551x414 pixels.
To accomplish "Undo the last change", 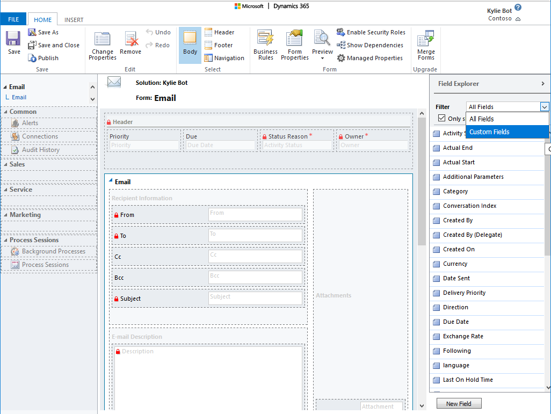I will 158,32.
